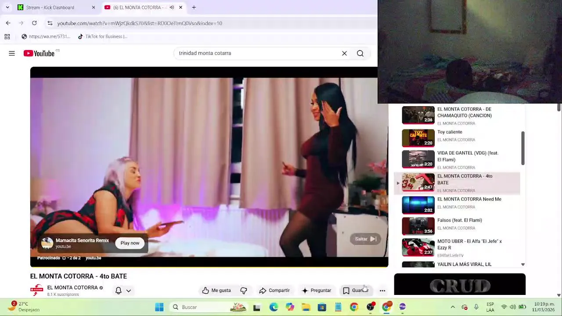Image resolution: width=562 pixels, height=316 pixels.
Task: Skip the ad with Saltar button
Action: pyautogui.click(x=365, y=239)
